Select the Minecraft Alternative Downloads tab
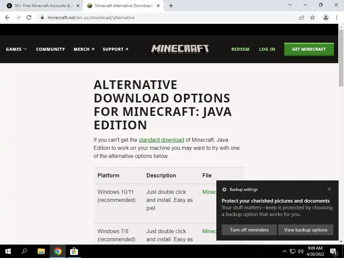Screen dimensions: 344x258 123,6
